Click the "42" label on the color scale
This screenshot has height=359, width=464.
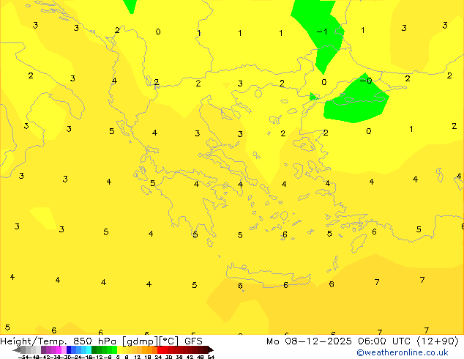tap(190, 358)
